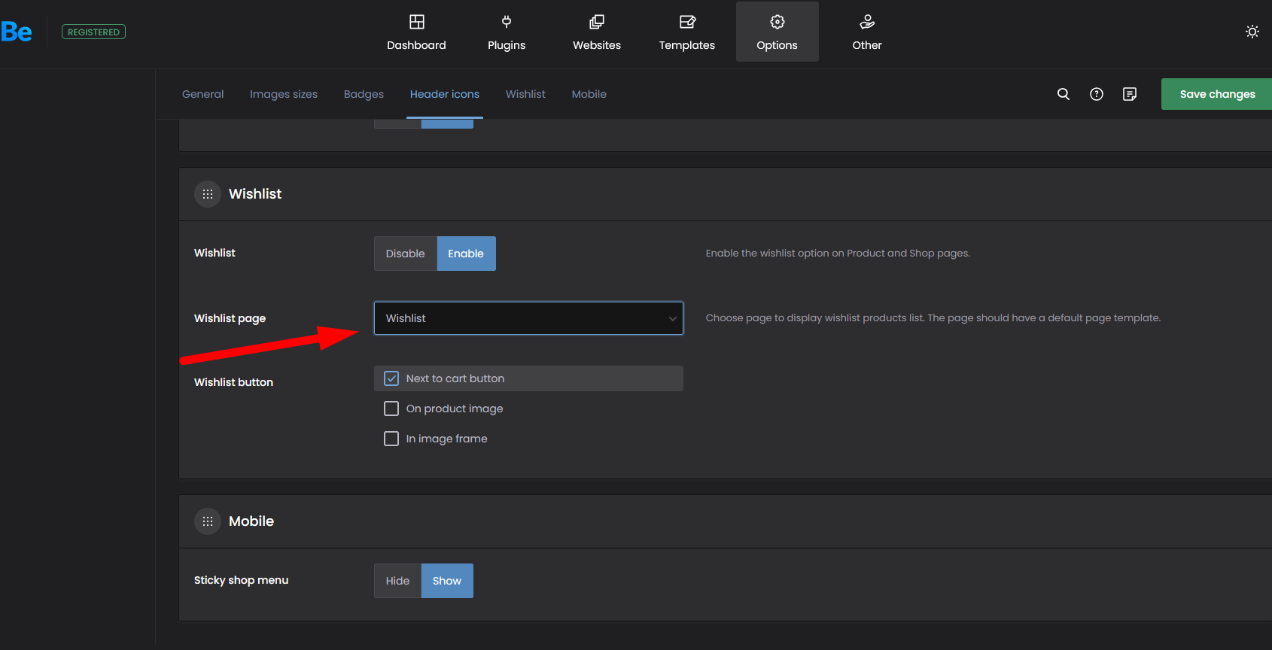Click the Templates edit icon
Viewport: 1272px width, 650px height.
coord(687,22)
